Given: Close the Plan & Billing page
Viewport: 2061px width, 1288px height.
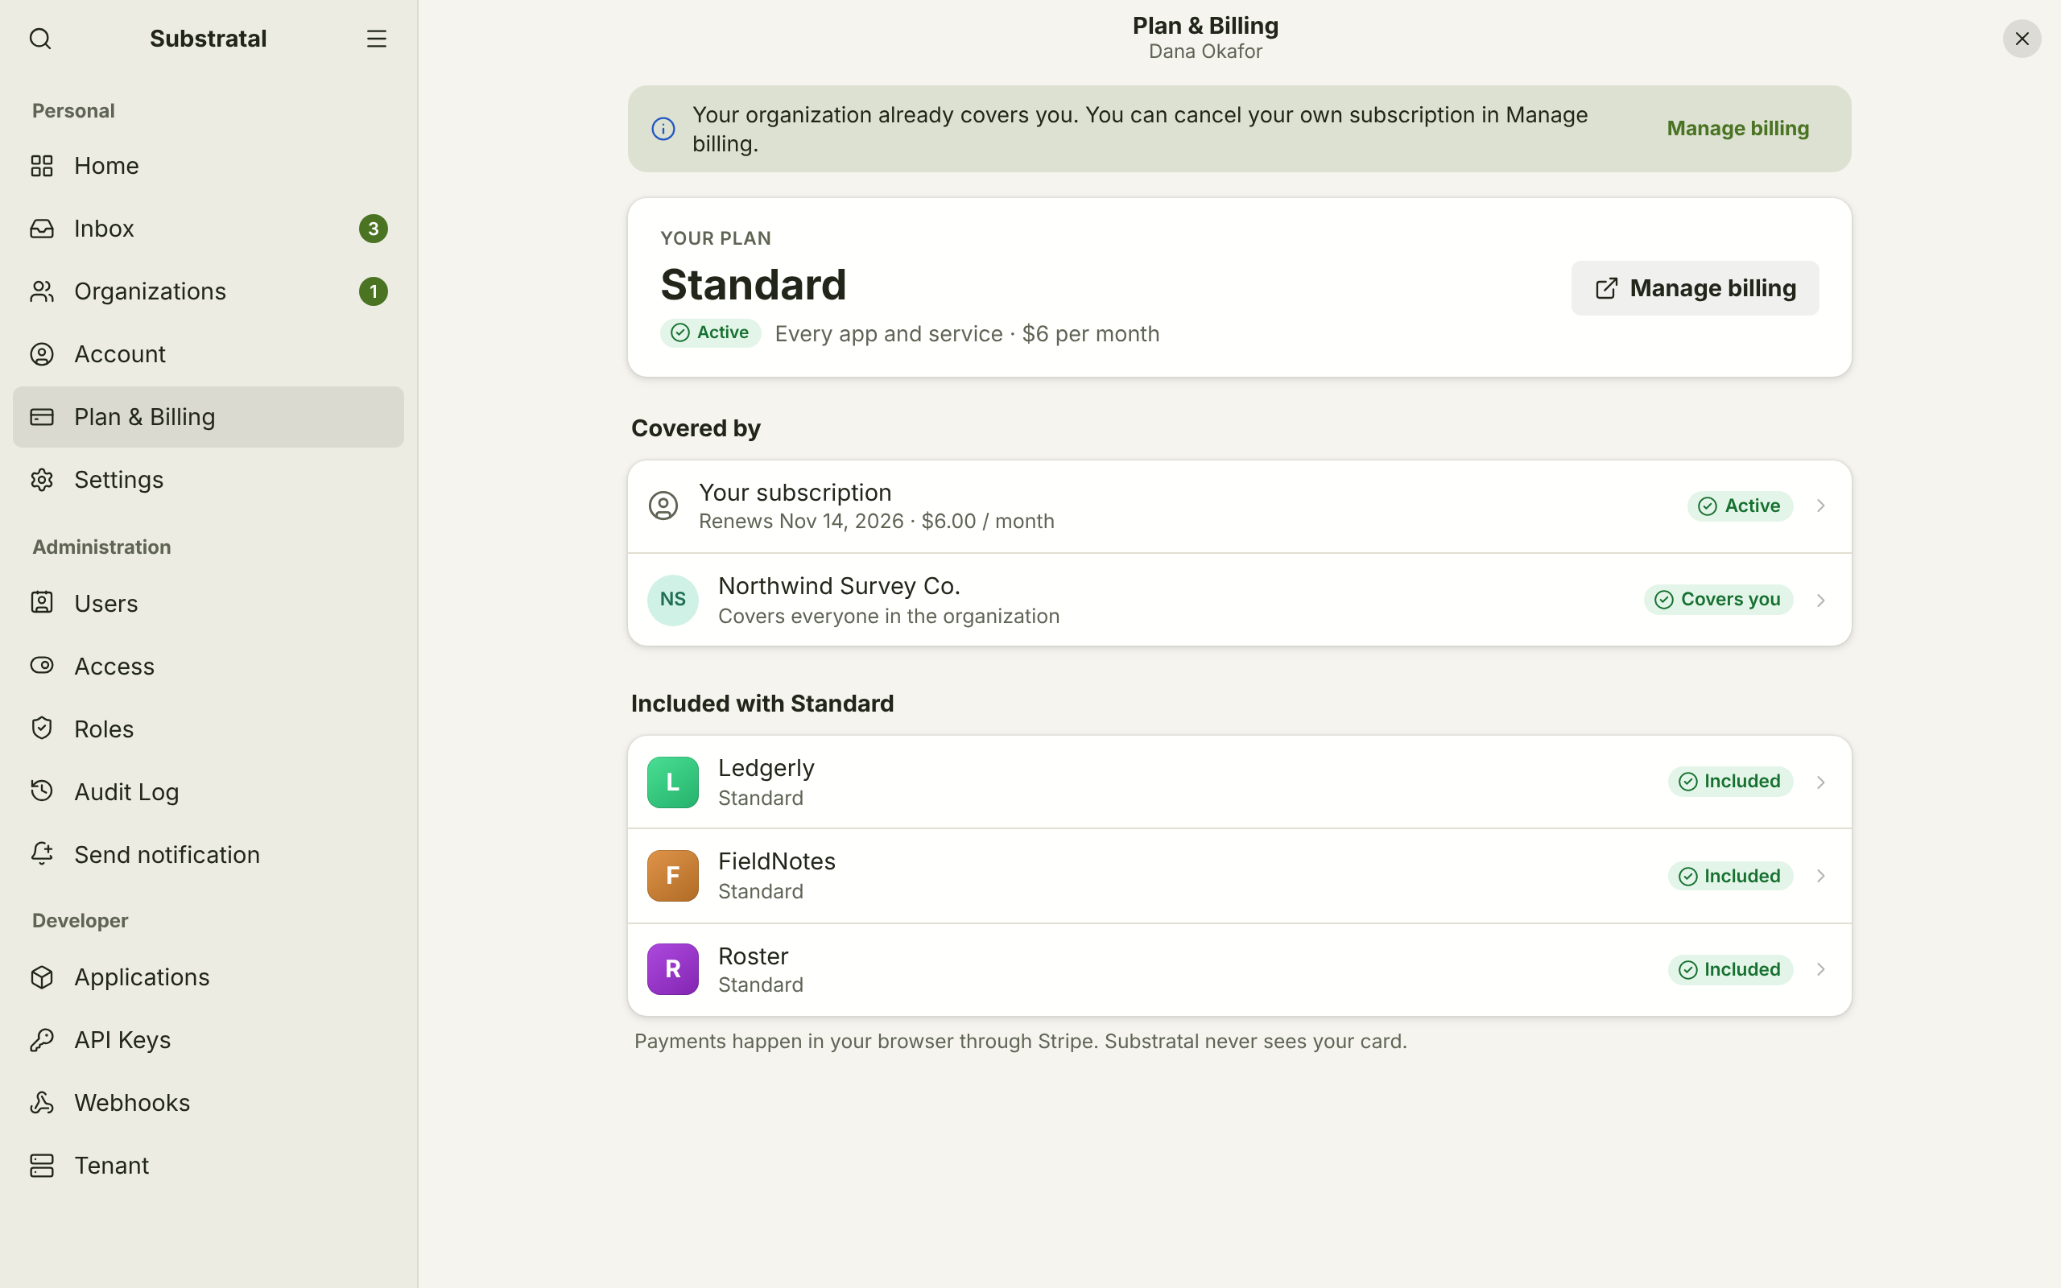Looking at the screenshot, I should pos(2022,39).
